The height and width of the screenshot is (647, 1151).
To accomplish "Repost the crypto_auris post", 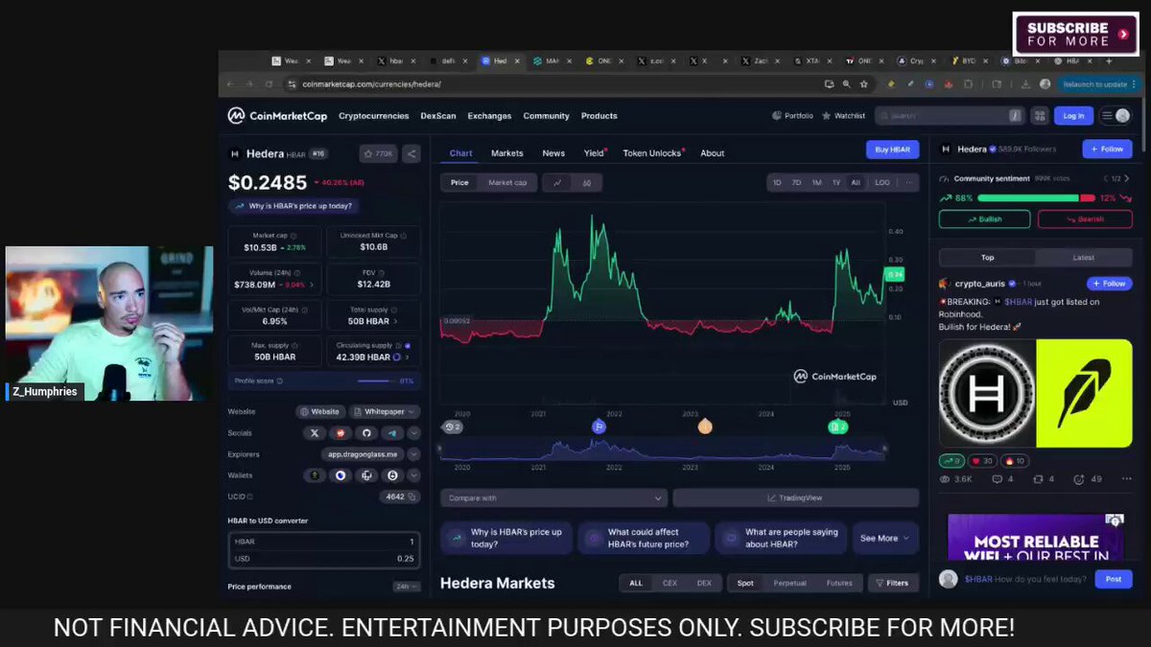I will (1044, 479).
